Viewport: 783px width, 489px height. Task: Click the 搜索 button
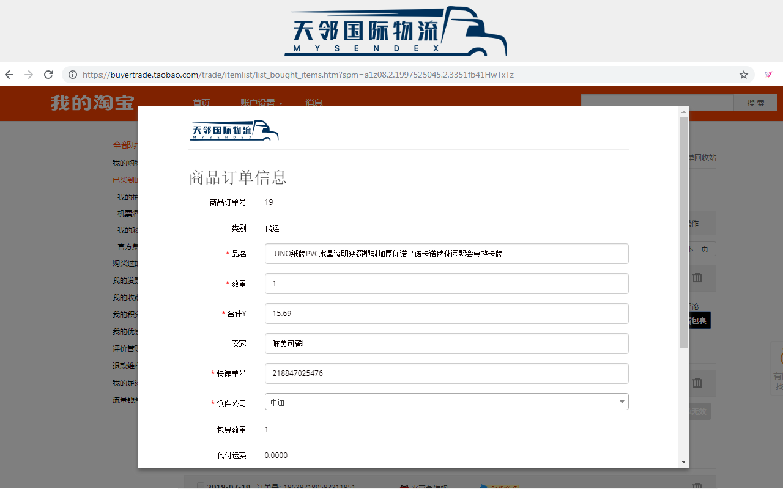coord(755,103)
